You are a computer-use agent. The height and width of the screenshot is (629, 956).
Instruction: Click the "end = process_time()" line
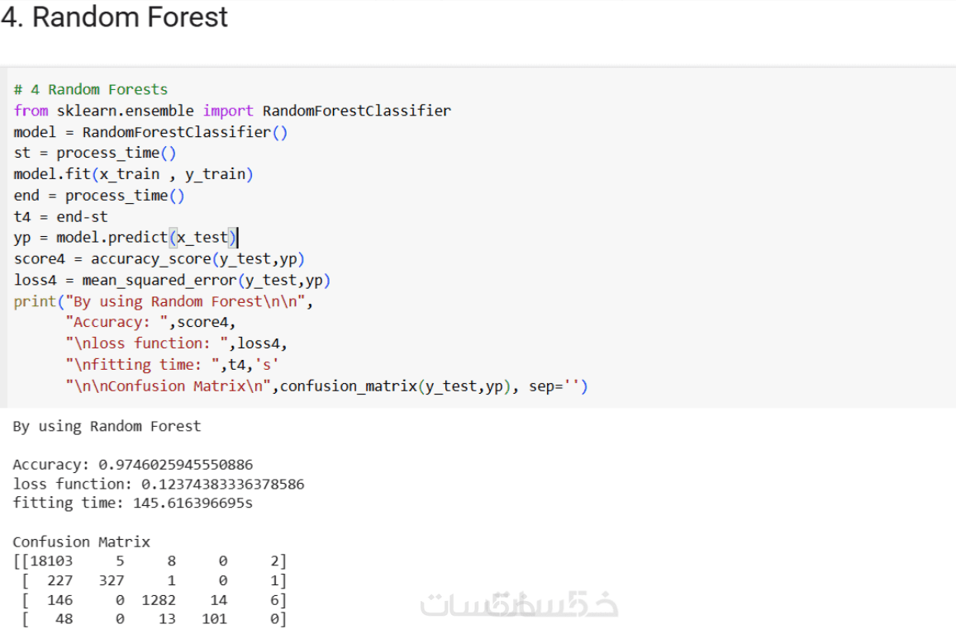point(99,196)
